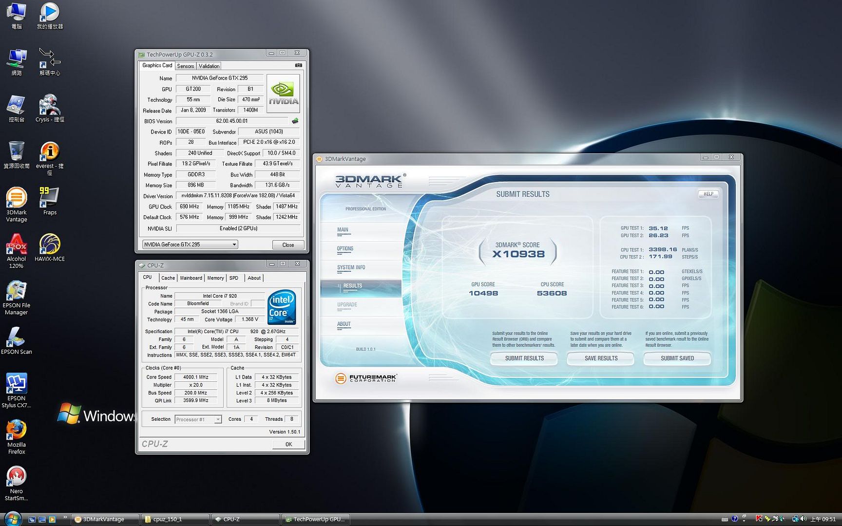Switch to the Cache tab in CPU-Z
This screenshot has height=526, width=842.
(168, 278)
